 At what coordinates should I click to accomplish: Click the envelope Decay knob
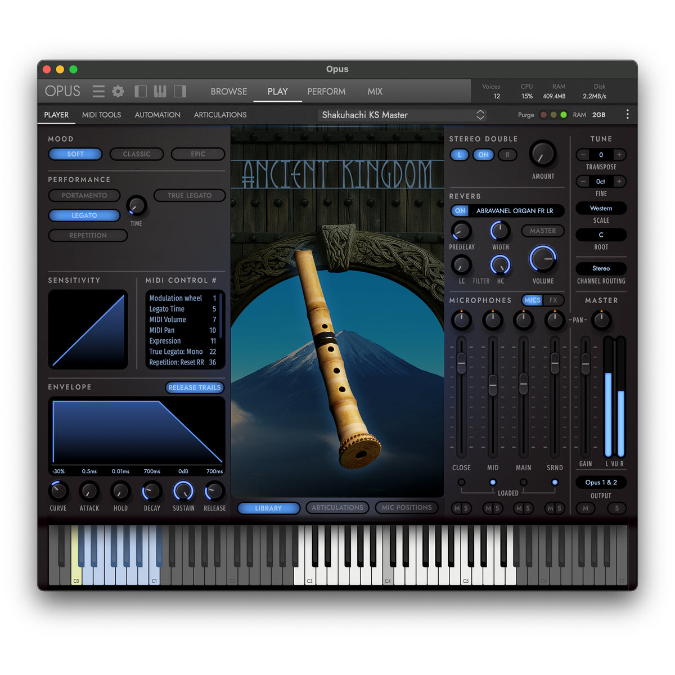coord(152,491)
